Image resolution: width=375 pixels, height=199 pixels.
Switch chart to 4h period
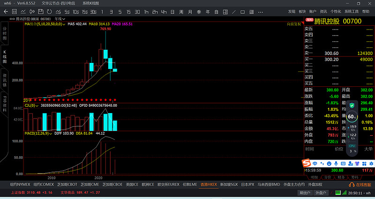pos(164,12)
